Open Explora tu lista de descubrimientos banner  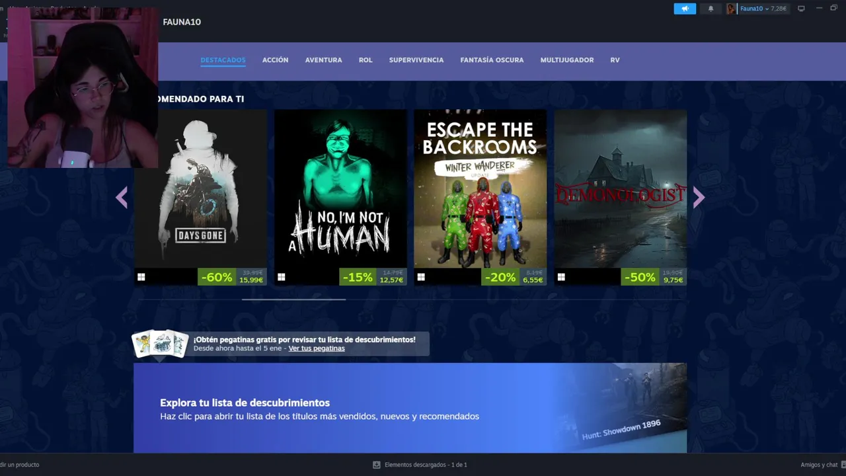pyautogui.click(x=410, y=408)
